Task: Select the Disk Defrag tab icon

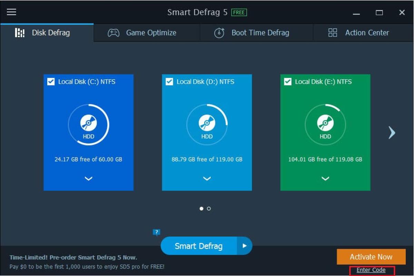Action: [20, 32]
